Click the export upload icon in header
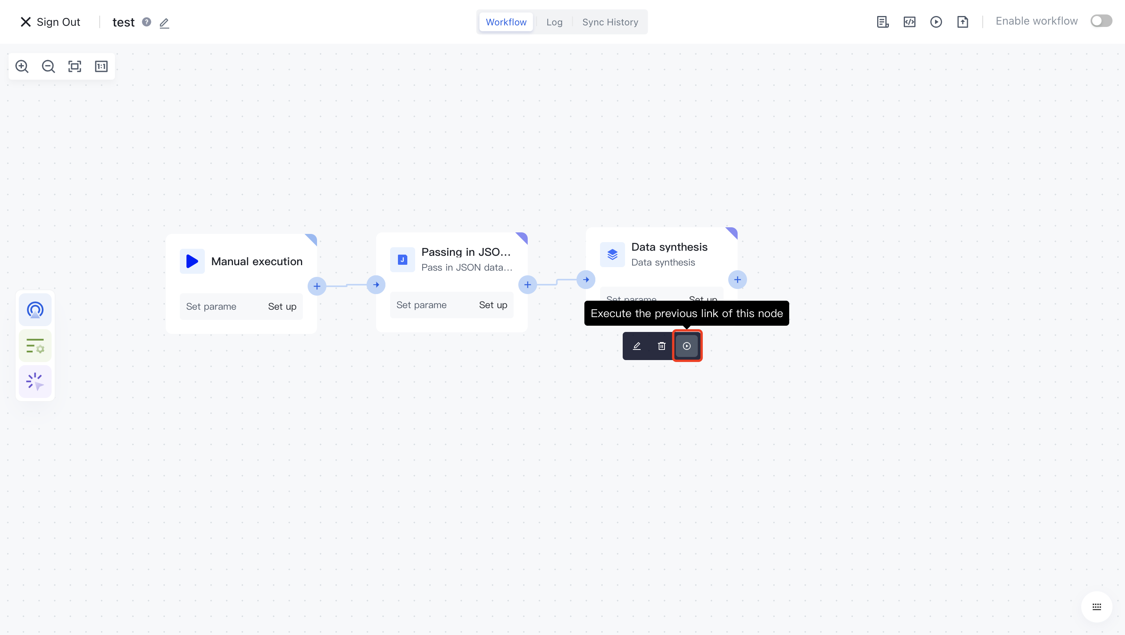The image size is (1125, 635). click(x=962, y=22)
